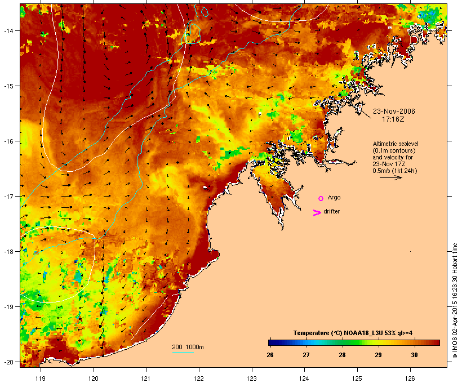Click the longitude axis label '119'

coord(41,378)
